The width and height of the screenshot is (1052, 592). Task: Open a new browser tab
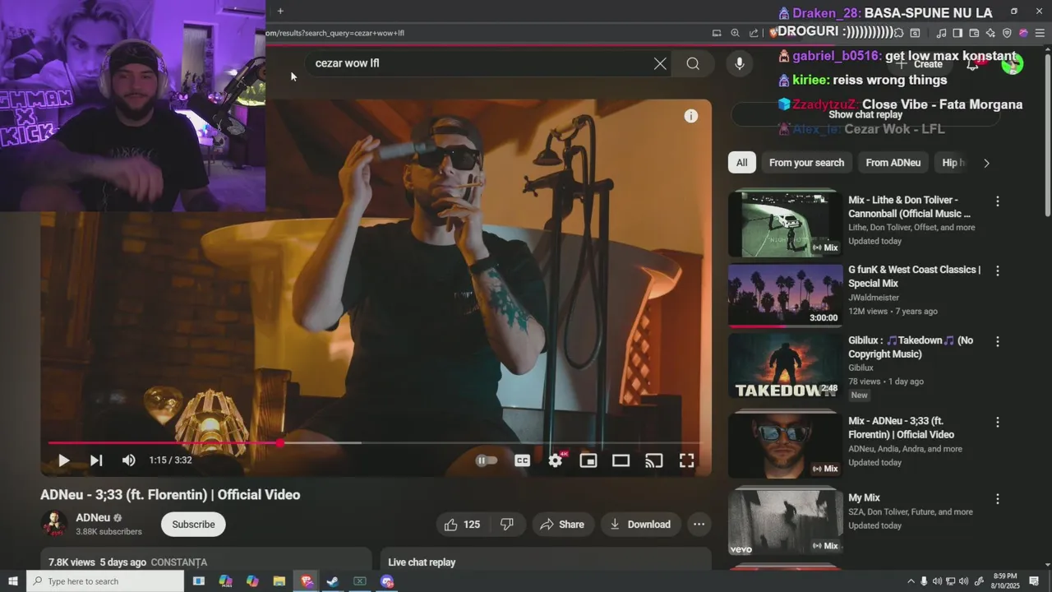(x=280, y=11)
